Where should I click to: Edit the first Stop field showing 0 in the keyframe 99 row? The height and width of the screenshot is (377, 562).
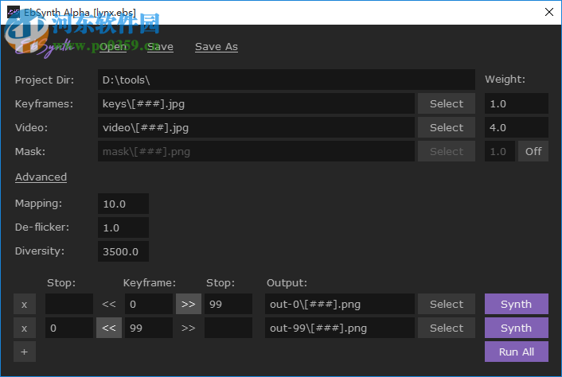click(69, 328)
